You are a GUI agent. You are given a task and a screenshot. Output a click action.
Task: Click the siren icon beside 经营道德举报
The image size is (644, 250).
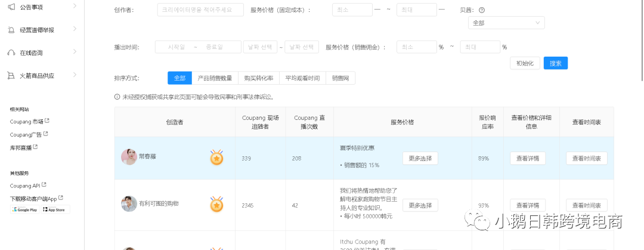11,30
